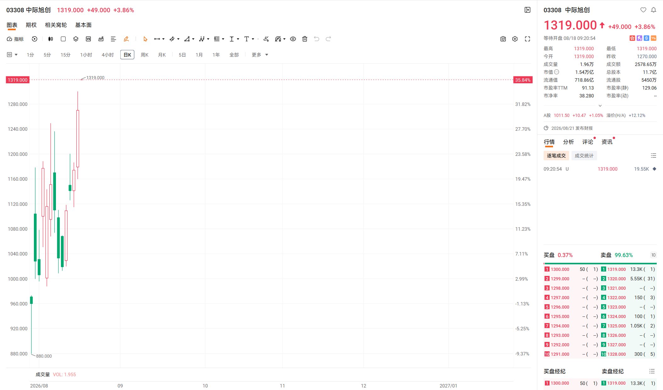
Task: Click the square frame icon in toolbar
Action: pos(63,39)
